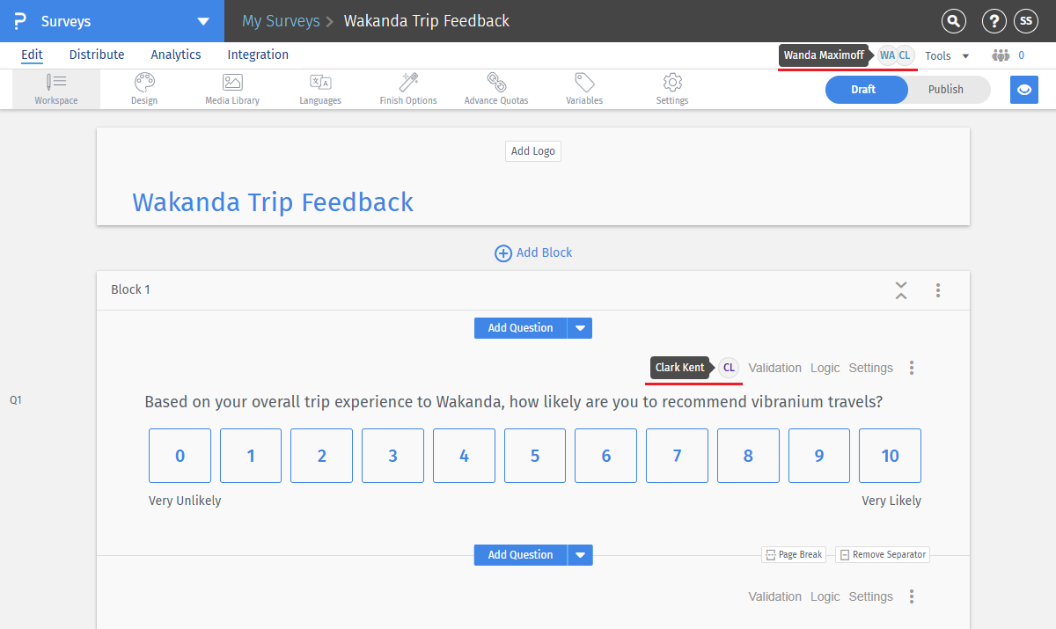This screenshot has height=629, width=1056.
Task: Select rating 9 on the scale
Action: click(x=819, y=456)
